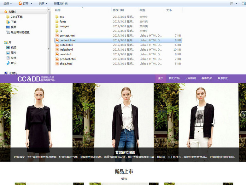Click the product.html file name
This screenshot has height=185, width=246.
tap(68, 59)
